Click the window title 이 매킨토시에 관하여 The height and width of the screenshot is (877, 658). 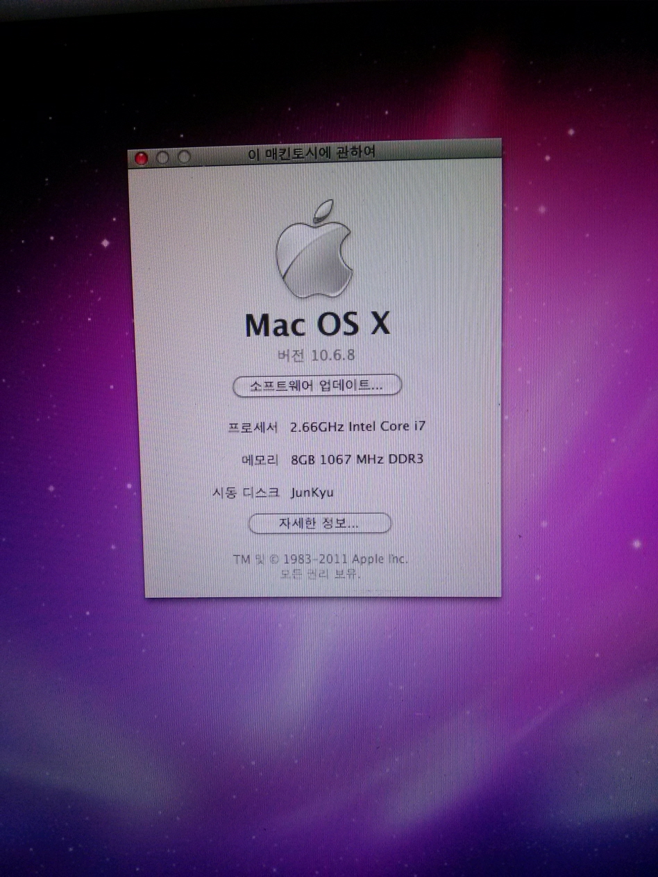point(312,152)
